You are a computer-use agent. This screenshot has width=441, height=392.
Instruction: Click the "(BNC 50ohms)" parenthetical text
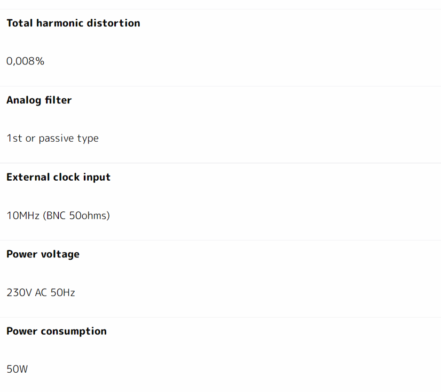[x=76, y=216]
